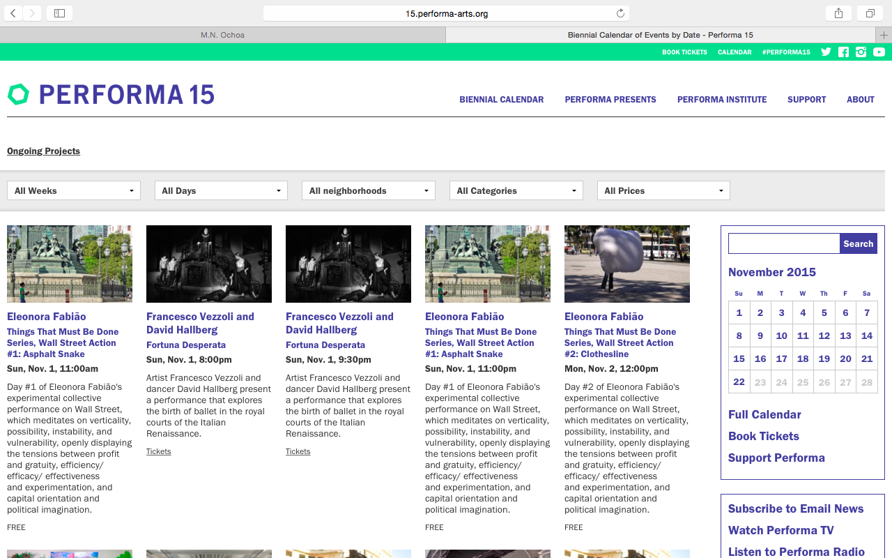Open the Biennial Calendar menu
Screen dimensions: 892x558
pos(501,100)
